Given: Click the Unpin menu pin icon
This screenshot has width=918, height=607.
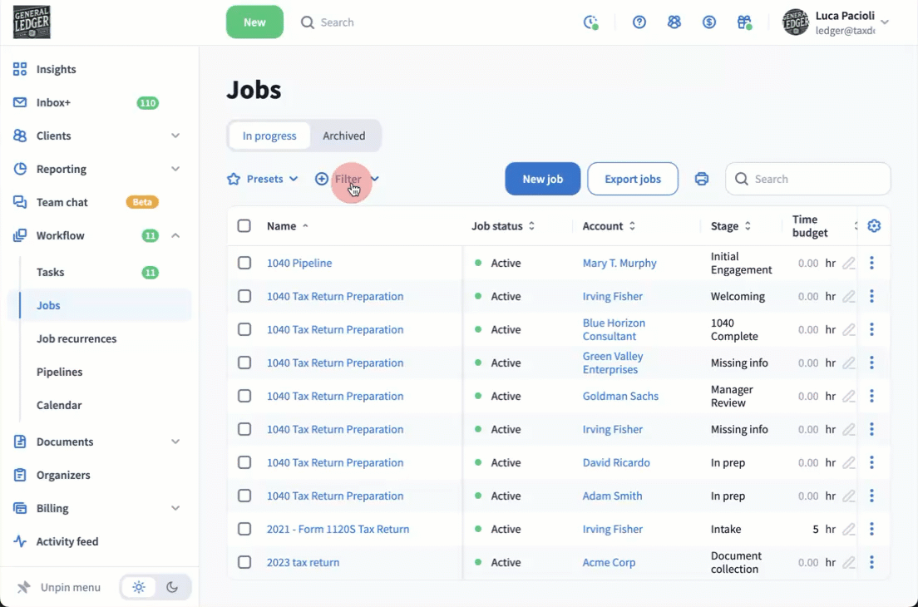Looking at the screenshot, I should click(x=24, y=588).
